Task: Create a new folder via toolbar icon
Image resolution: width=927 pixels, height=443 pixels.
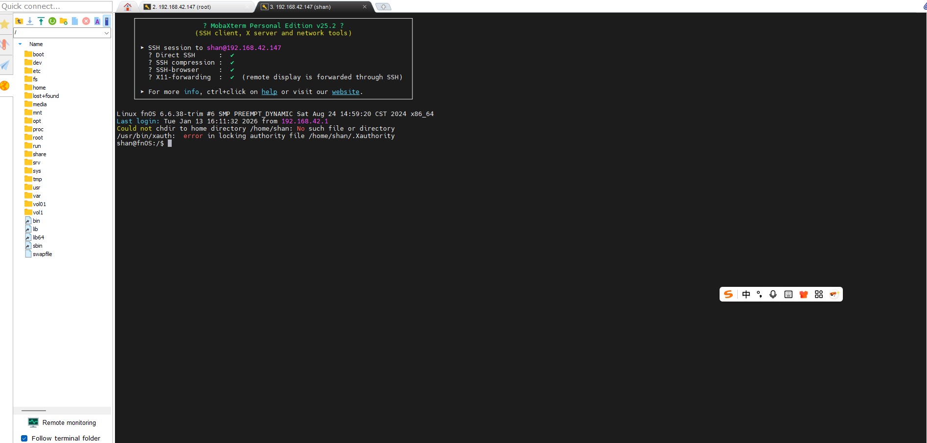Action: [x=64, y=21]
